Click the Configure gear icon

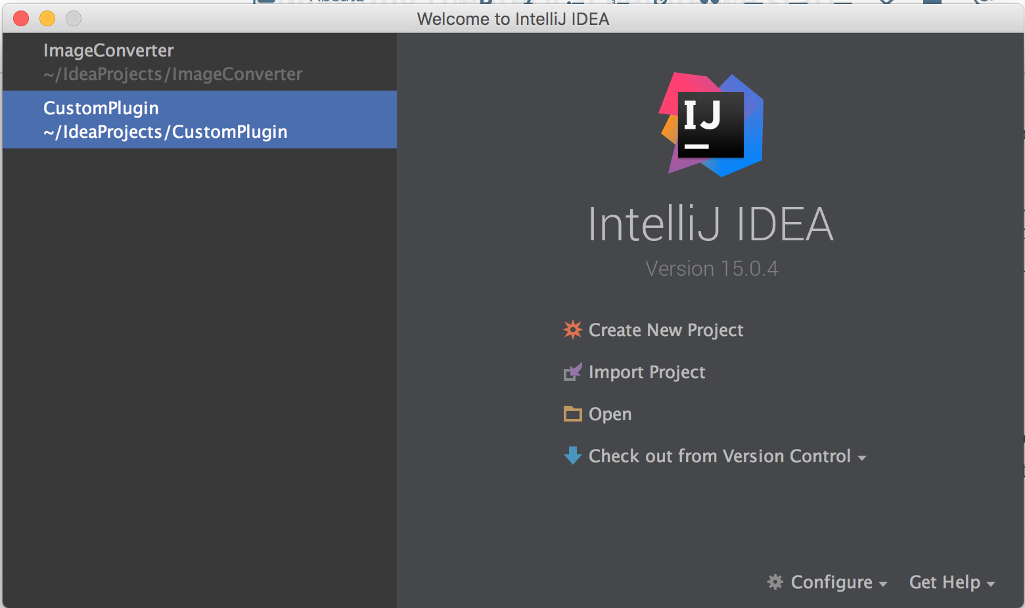(x=775, y=582)
